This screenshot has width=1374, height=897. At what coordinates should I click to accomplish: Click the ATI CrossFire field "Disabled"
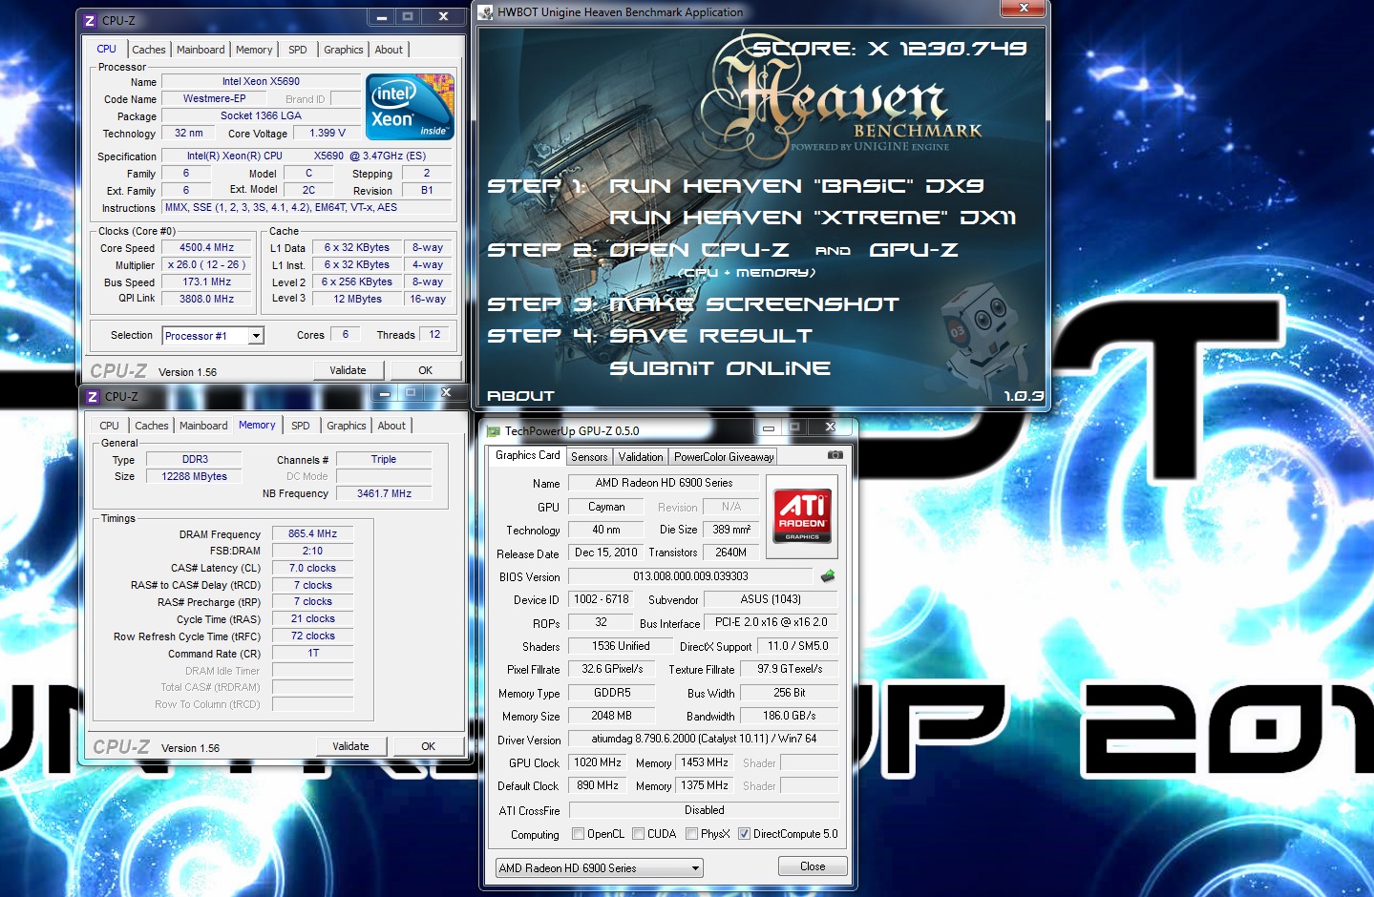tap(704, 810)
